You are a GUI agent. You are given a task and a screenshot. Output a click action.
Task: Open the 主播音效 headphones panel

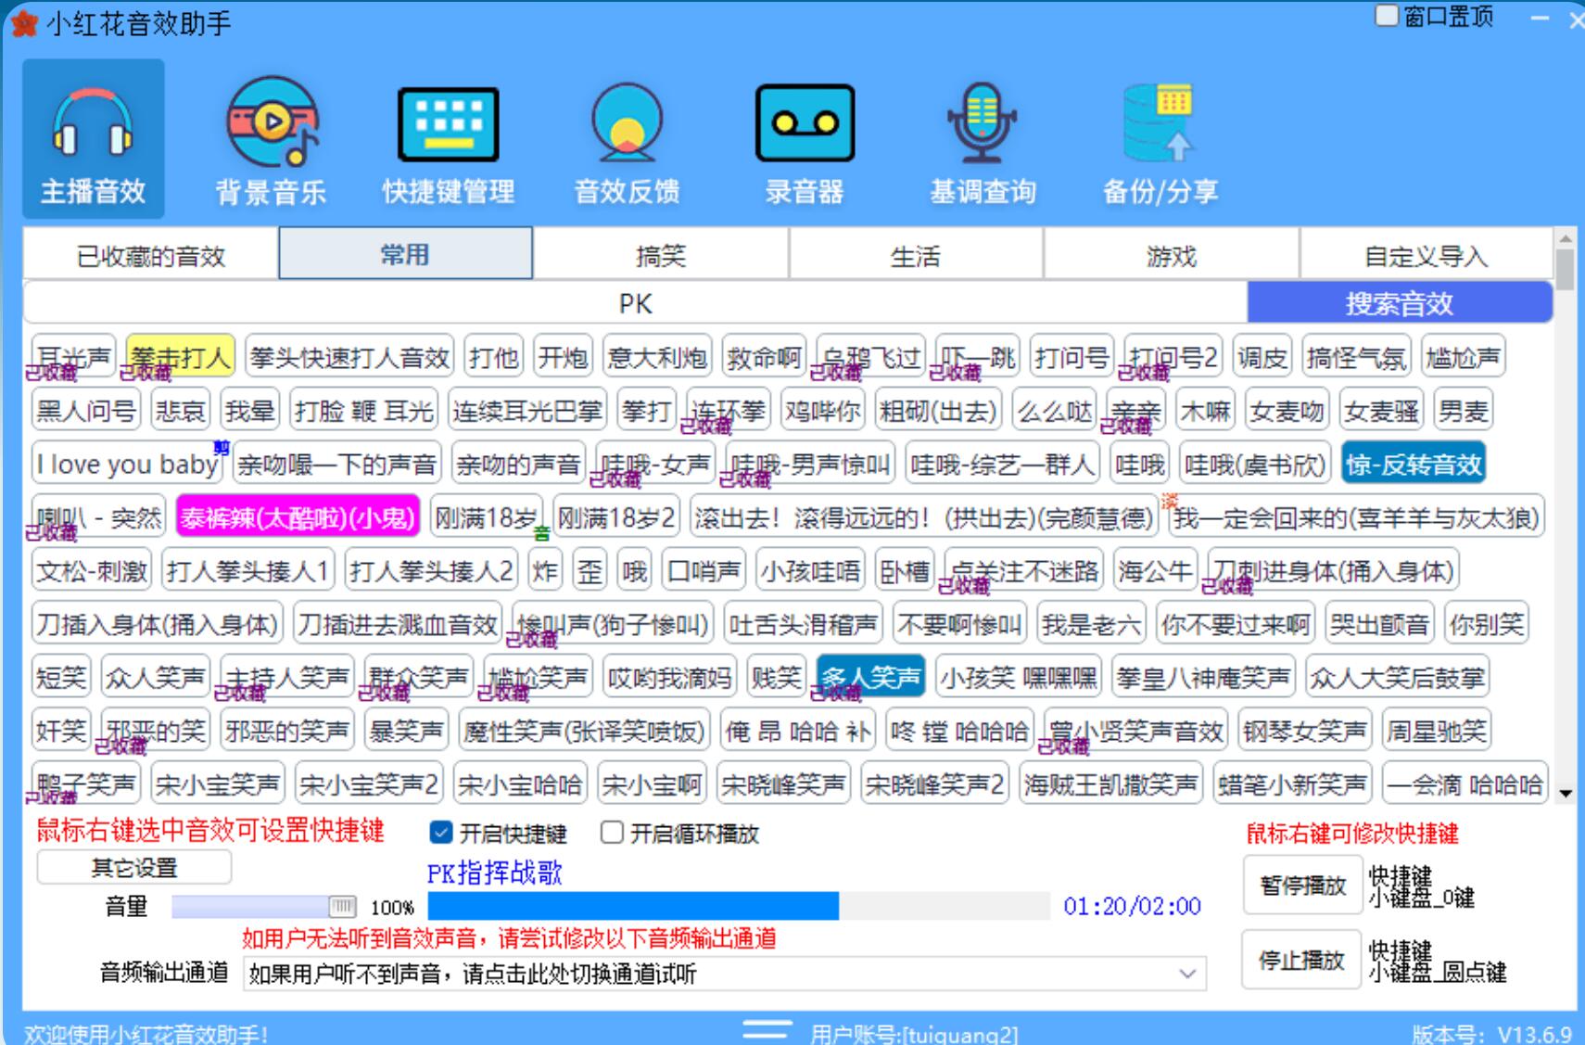pos(92,137)
